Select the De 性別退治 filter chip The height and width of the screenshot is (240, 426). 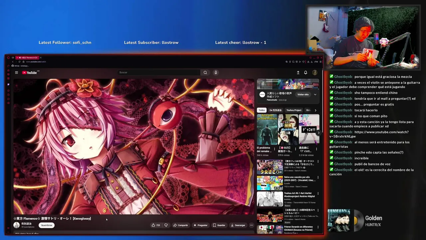click(x=276, y=110)
